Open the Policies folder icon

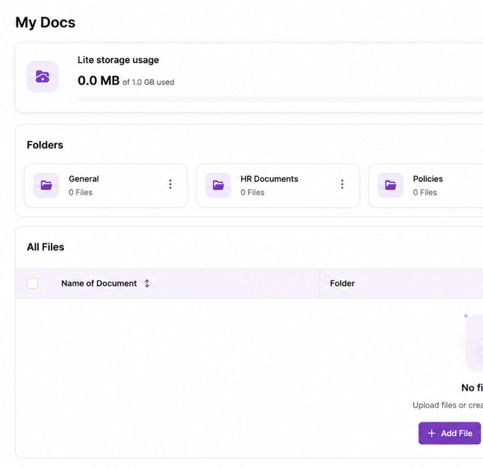click(x=391, y=185)
